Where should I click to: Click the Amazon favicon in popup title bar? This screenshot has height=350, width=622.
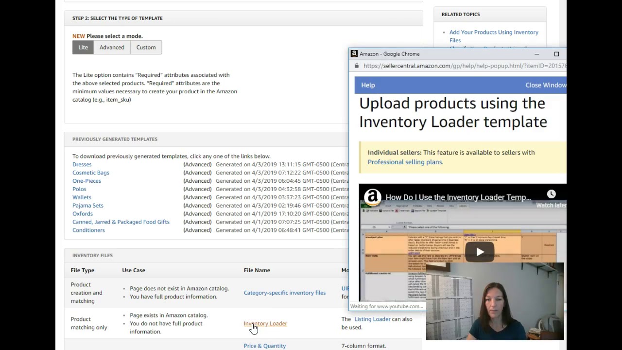(x=354, y=54)
